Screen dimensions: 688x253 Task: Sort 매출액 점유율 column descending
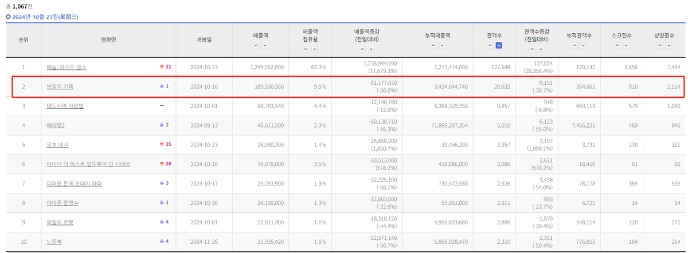[x=314, y=49]
